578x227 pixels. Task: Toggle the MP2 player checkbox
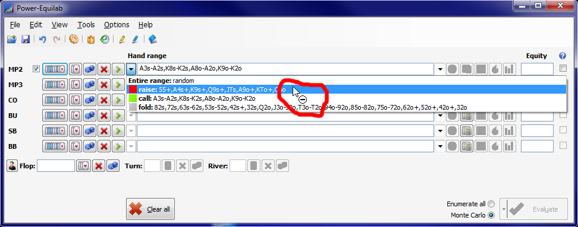(x=36, y=69)
